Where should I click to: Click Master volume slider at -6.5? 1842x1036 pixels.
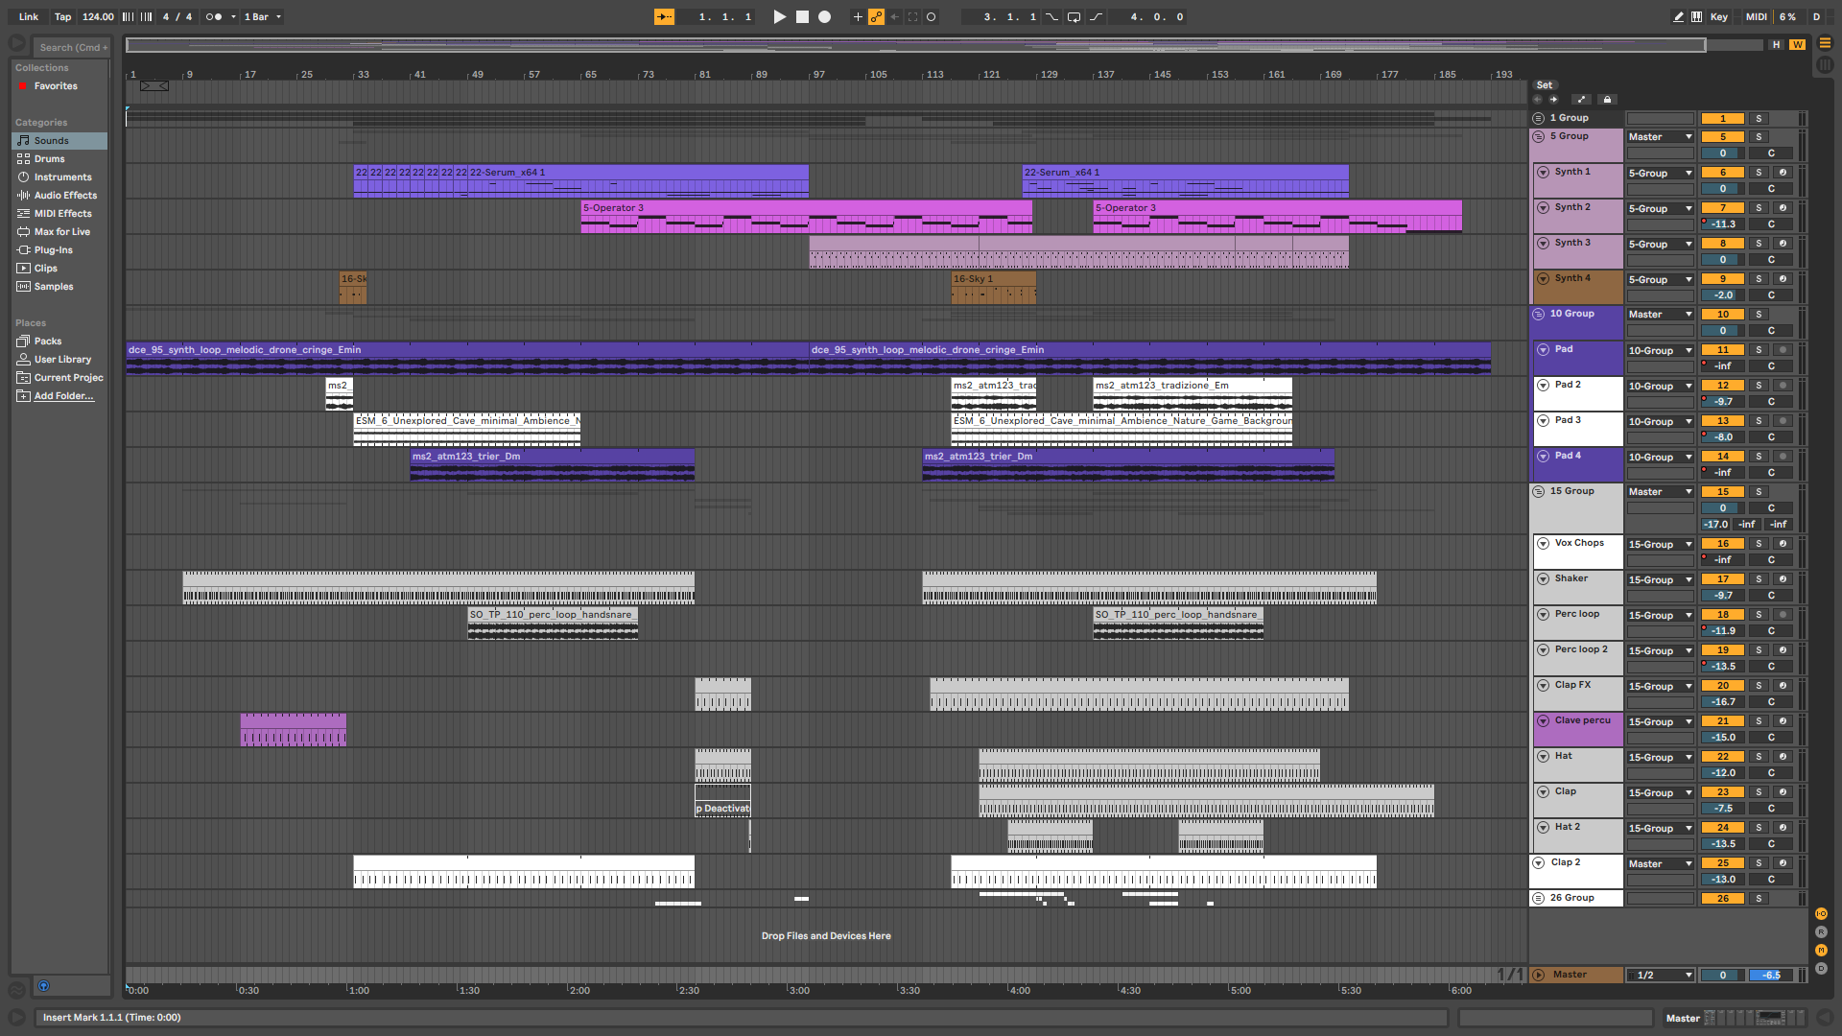(x=1771, y=976)
